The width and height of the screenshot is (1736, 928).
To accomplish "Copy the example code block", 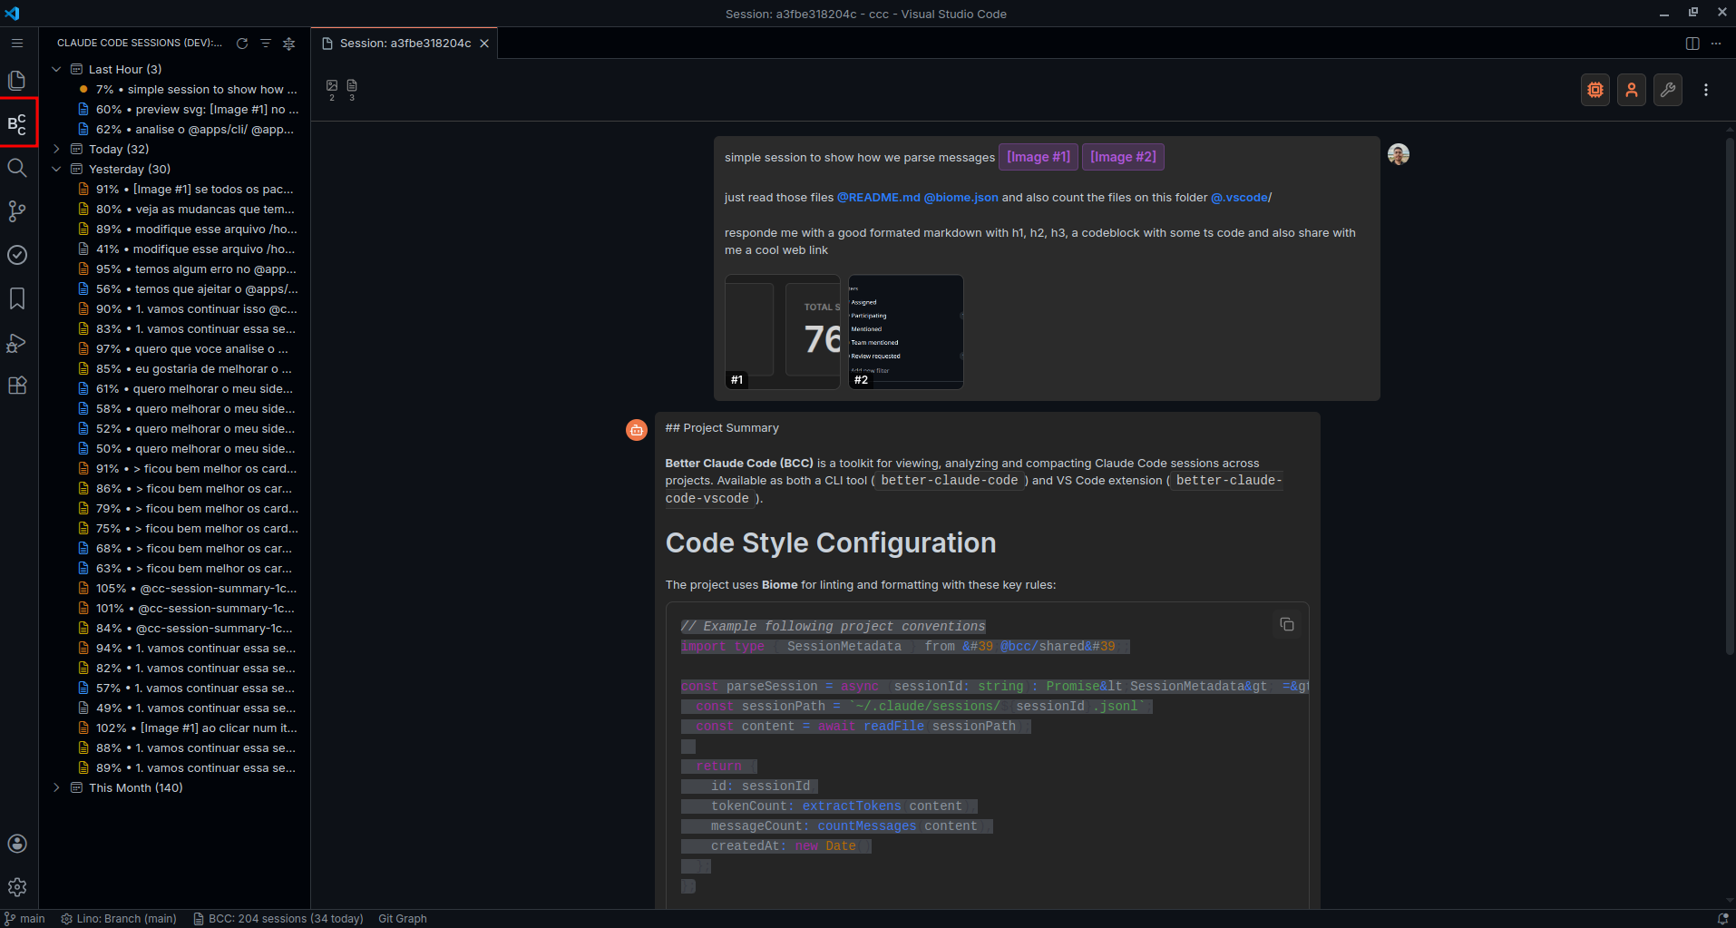I will [x=1286, y=623].
